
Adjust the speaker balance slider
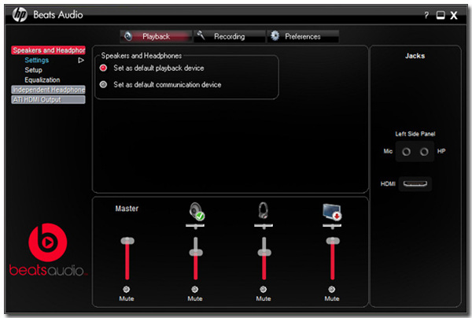195,226
